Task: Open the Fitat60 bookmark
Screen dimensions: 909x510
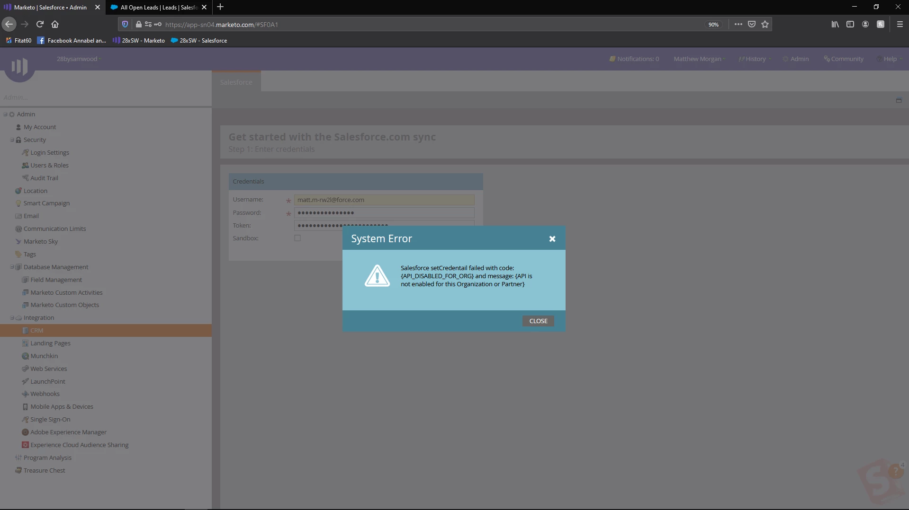Action: [18, 40]
